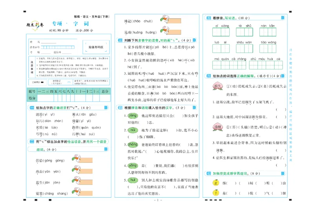Click the rabbit icon beside 供给(gōng gòng)
The height and width of the screenshot is (222, 314).
coord(76,158)
